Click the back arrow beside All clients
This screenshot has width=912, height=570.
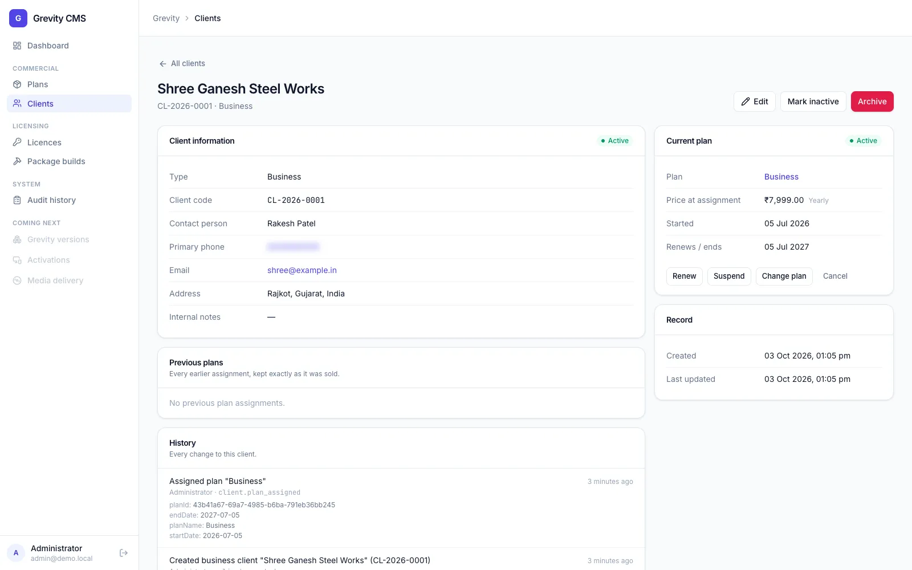tap(163, 64)
